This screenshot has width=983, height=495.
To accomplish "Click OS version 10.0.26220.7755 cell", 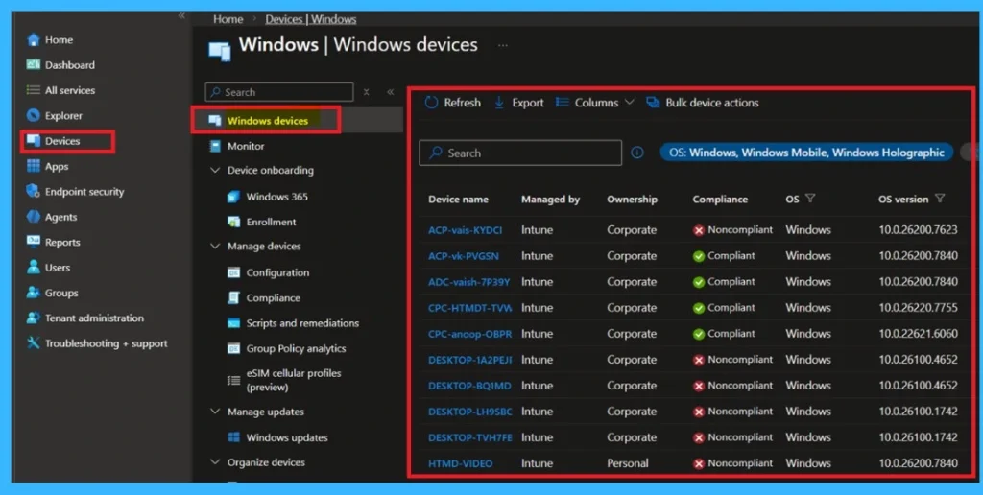I will (x=918, y=308).
